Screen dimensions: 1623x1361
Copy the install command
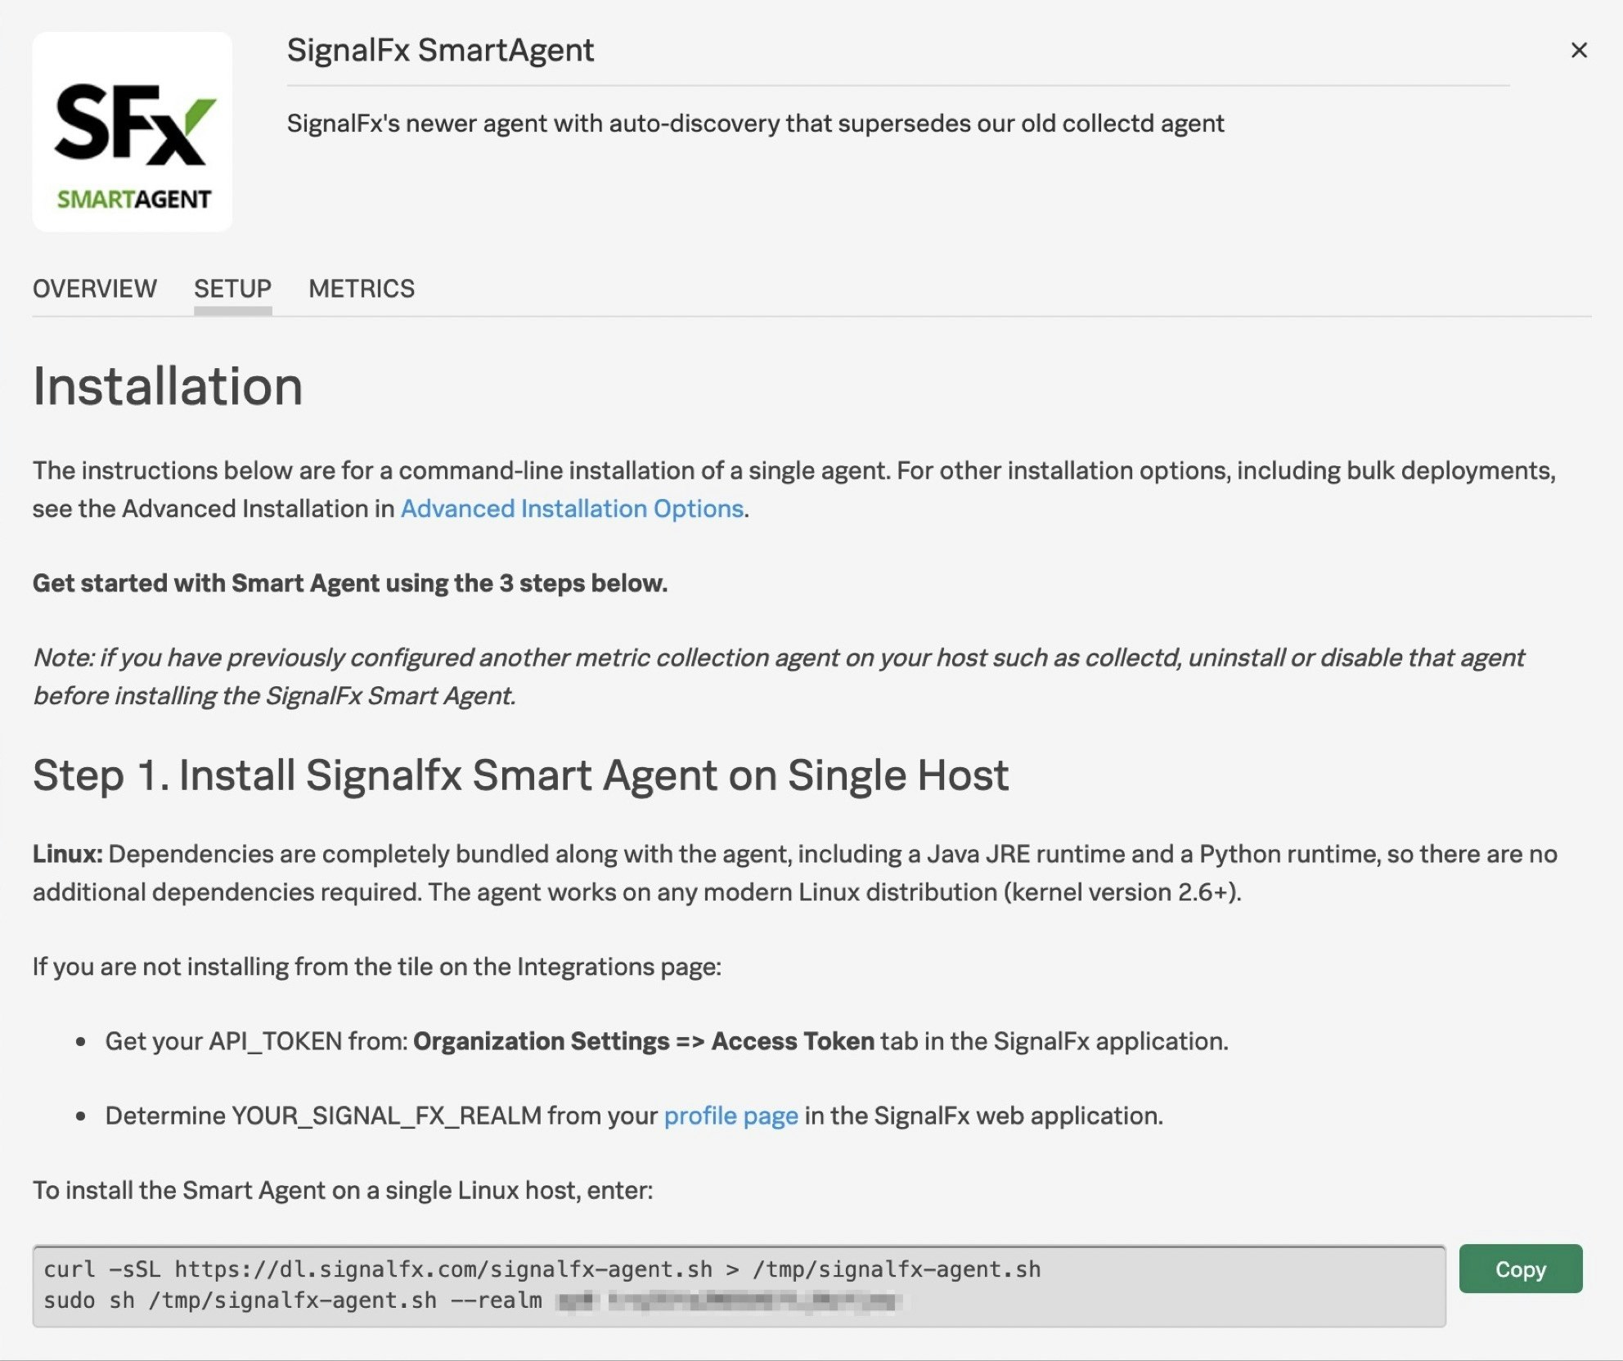tap(1521, 1269)
